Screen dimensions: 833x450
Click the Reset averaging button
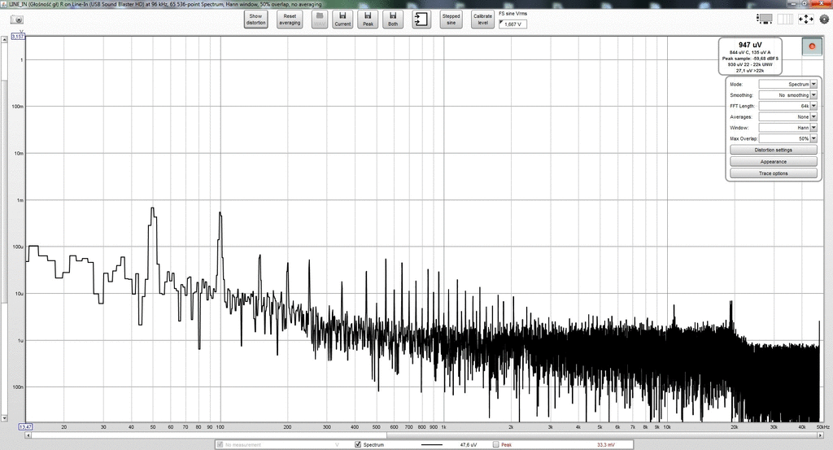point(290,20)
